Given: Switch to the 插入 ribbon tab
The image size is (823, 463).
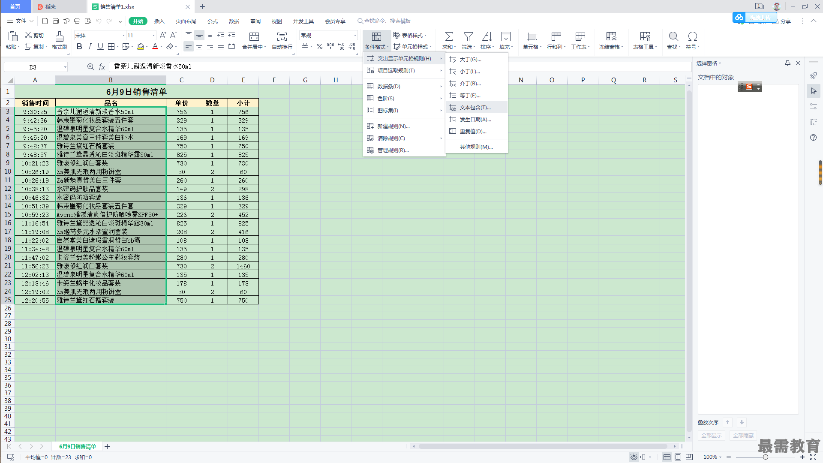Looking at the screenshot, I should (x=159, y=21).
